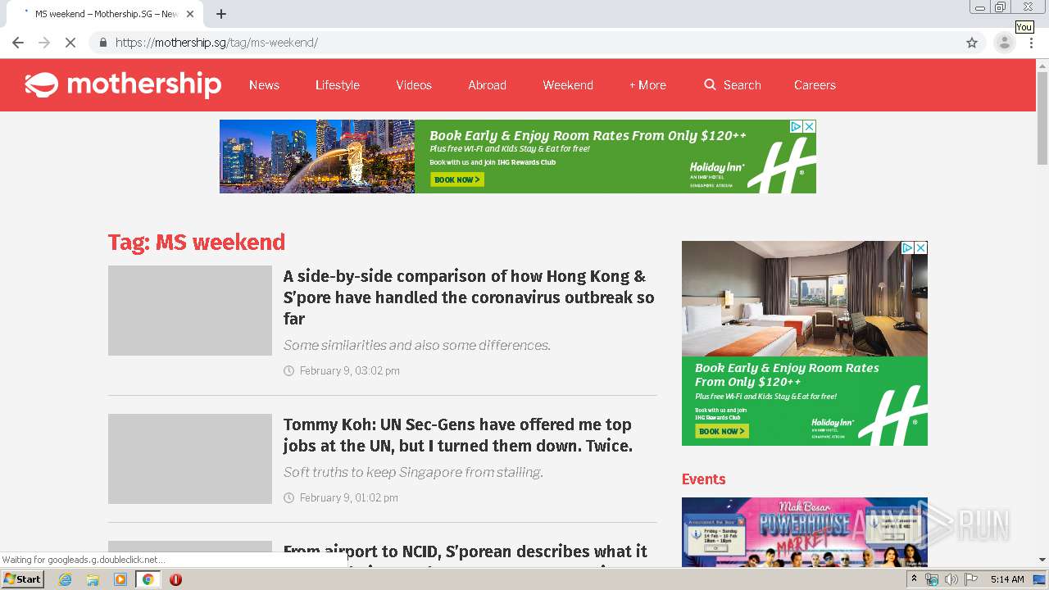This screenshot has width=1049, height=590.
Task: Go back to previous page
Action: click(18, 43)
